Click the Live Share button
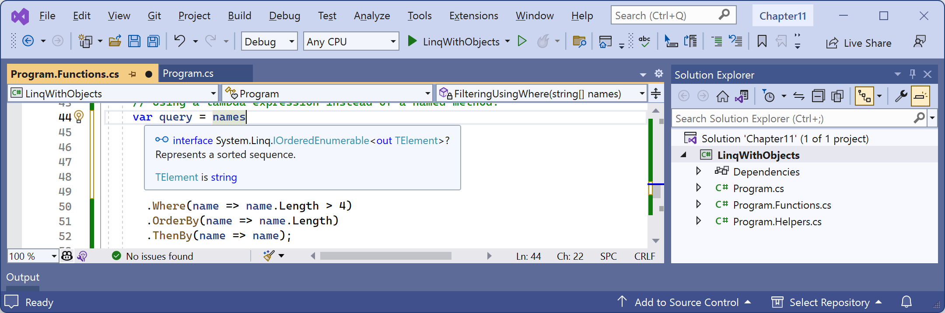 tap(859, 43)
